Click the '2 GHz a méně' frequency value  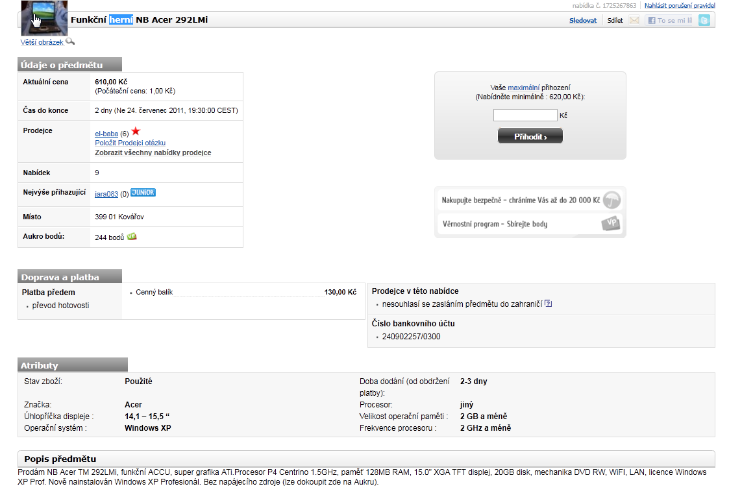(486, 428)
